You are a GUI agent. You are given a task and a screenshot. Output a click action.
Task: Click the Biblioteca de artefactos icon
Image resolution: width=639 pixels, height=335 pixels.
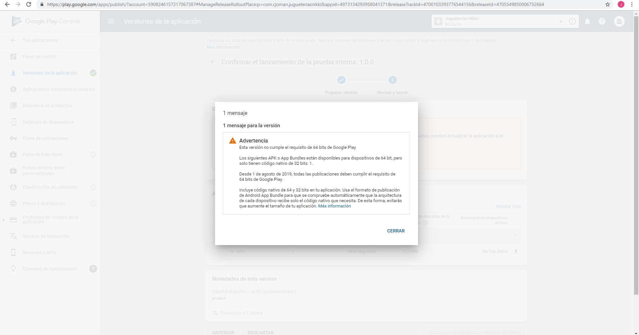[13, 106]
